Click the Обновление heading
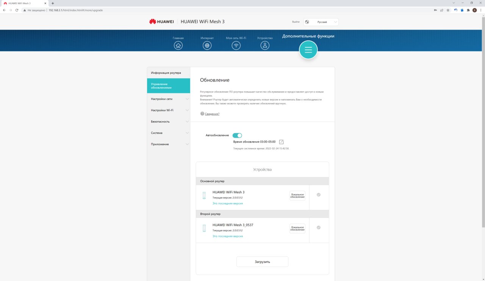485x281 pixels. pos(215,80)
